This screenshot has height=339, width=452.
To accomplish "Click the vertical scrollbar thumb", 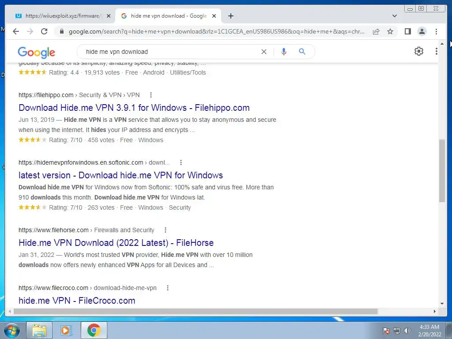I will [x=442, y=171].
